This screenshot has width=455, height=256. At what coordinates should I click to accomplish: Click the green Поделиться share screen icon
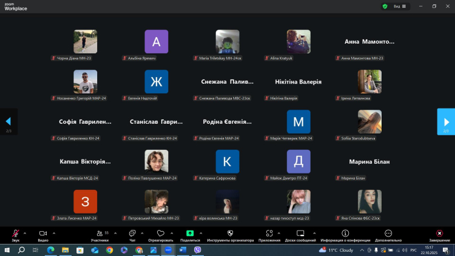[x=189, y=234]
